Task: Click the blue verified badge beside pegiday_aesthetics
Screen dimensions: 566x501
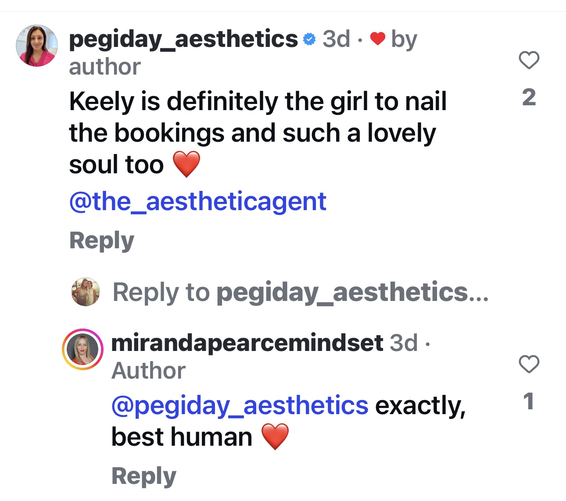Action: pos(309,39)
